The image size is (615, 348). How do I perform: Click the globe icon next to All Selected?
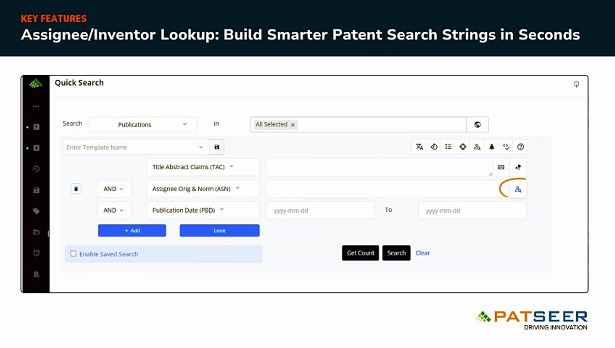point(477,125)
